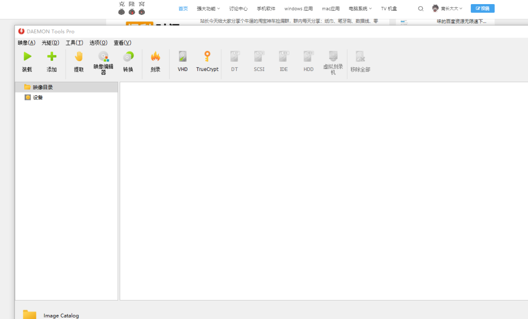Click the search magnifier icon on the webpage

click(421, 9)
